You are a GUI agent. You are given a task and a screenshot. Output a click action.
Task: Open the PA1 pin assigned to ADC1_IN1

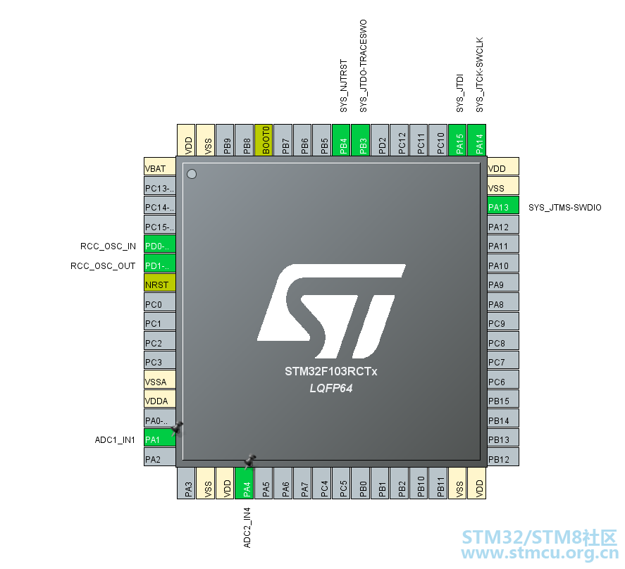click(160, 437)
